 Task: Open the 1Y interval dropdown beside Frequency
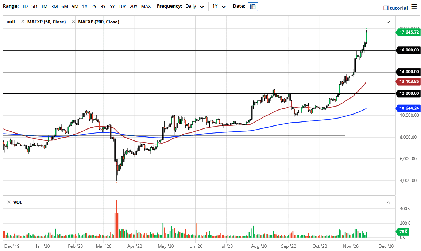(x=218, y=6)
